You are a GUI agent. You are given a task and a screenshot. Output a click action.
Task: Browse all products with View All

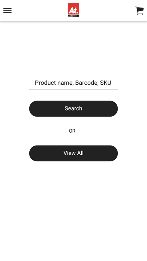73,153
